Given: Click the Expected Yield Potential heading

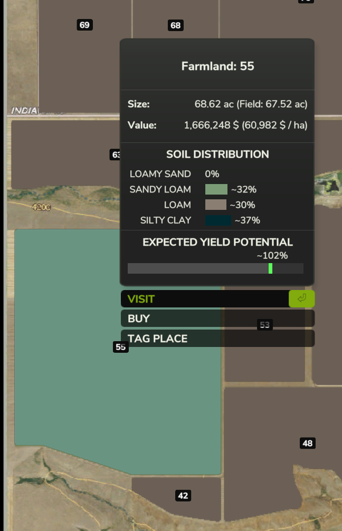Looking at the screenshot, I should pos(217,242).
